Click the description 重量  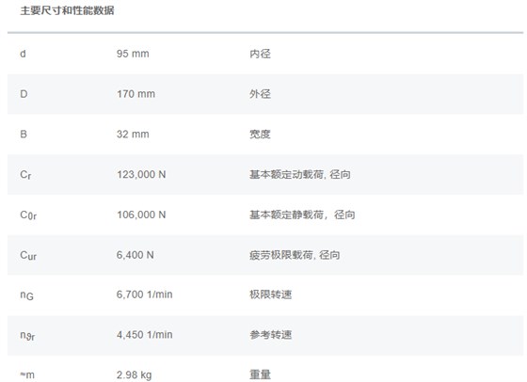260,374
